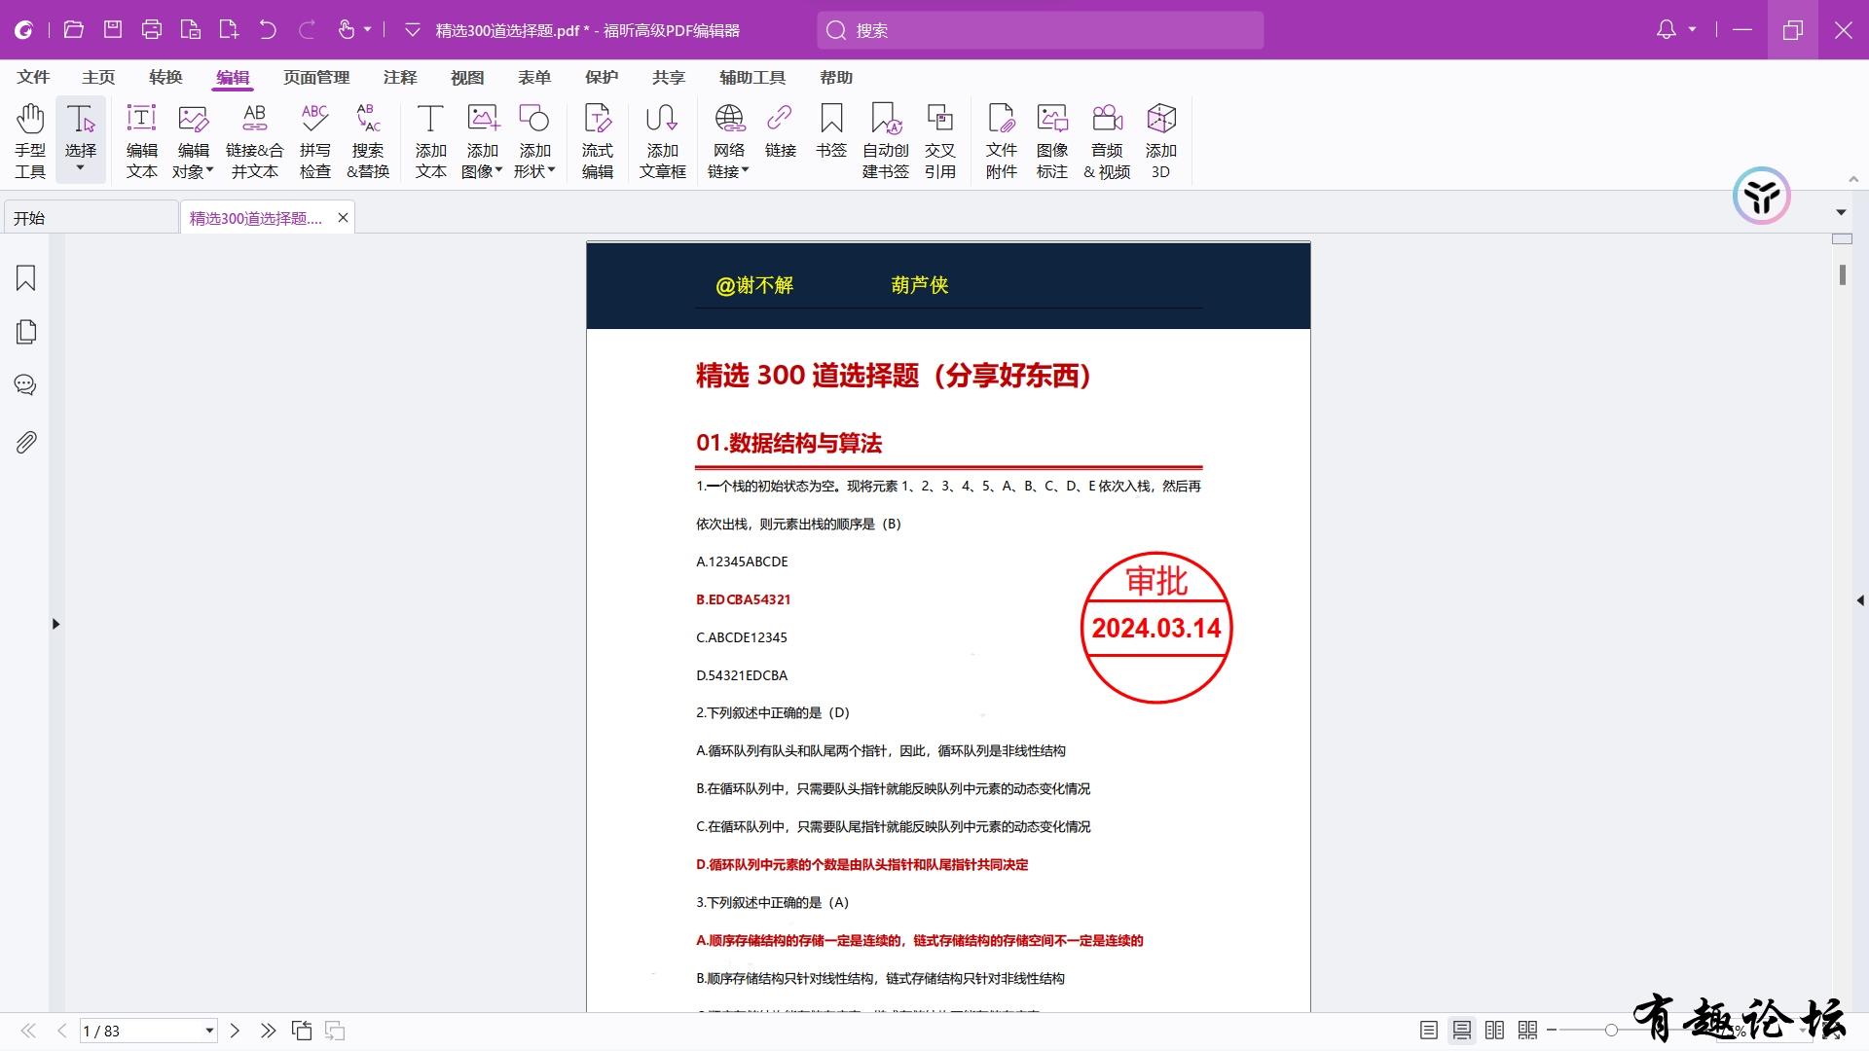The image size is (1869, 1051).
Task: Switch to the Comment (注释) tab
Action: point(400,77)
